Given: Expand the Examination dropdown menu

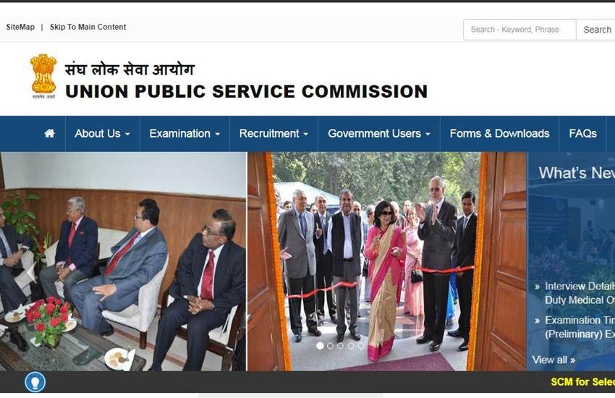Looking at the screenshot, I should point(184,134).
